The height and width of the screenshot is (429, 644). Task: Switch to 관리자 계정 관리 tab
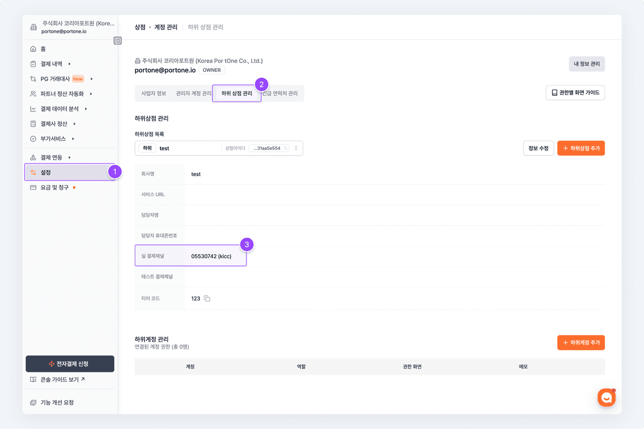pos(193,94)
